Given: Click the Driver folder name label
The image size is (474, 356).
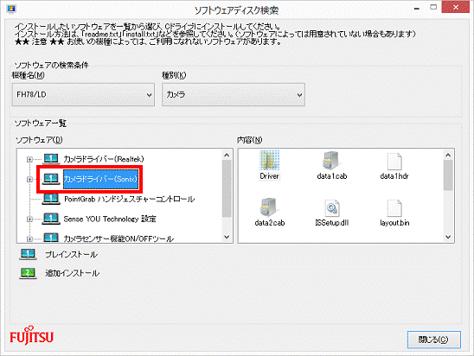Looking at the screenshot, I should point(269,176).
